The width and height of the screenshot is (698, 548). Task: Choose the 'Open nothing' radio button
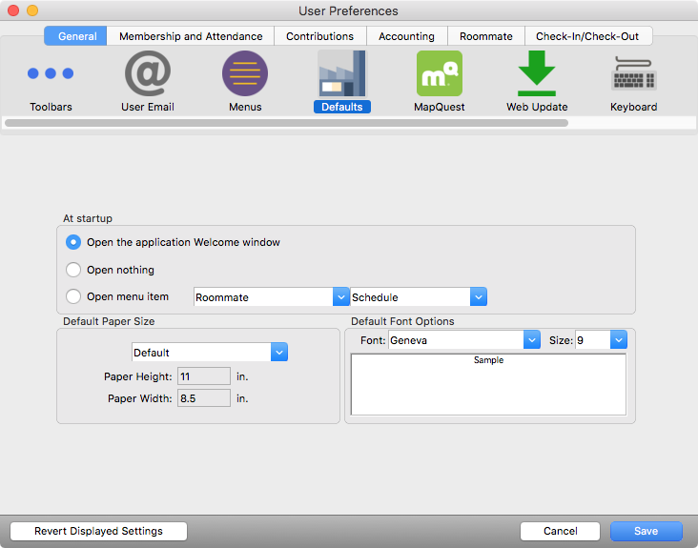tap(73, 270)
